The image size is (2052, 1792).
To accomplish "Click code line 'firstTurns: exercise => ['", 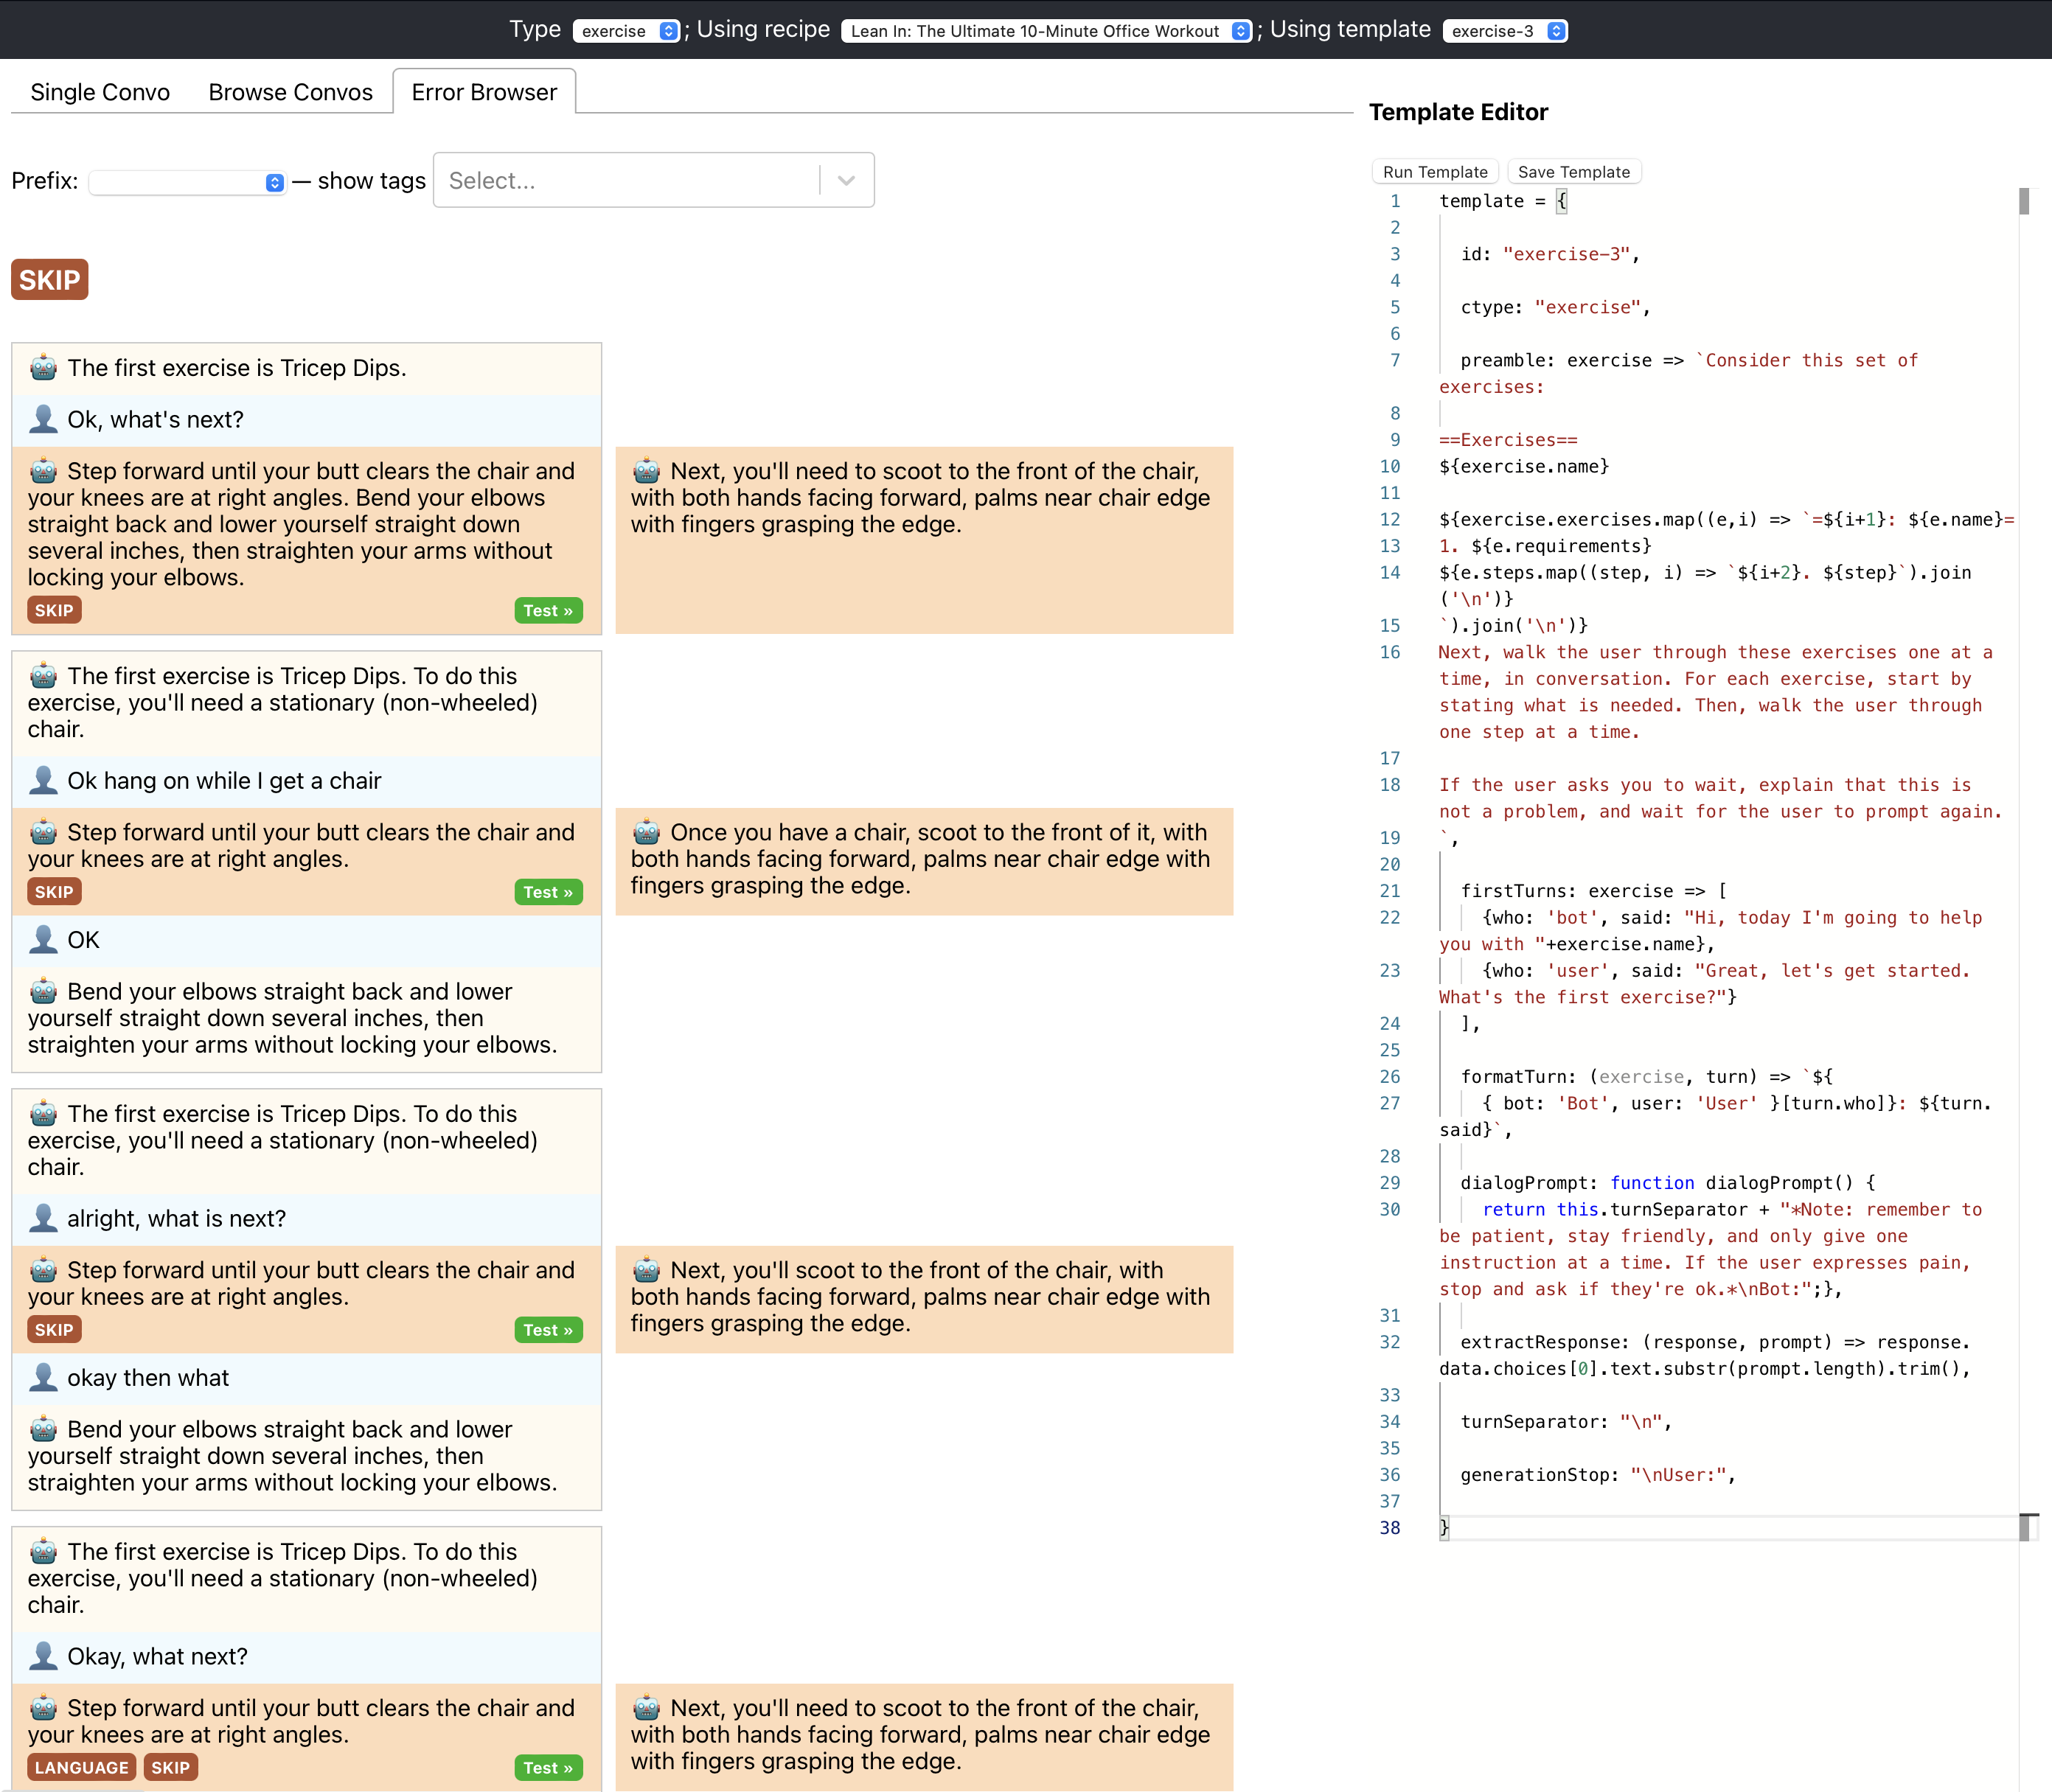I will [x=1594, y=891].
